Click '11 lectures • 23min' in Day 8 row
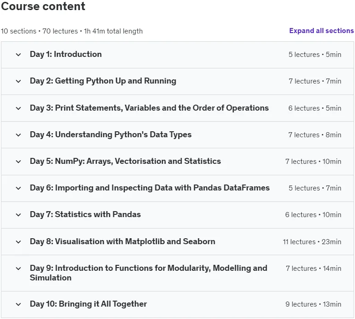 pyautogui.click(x=312, y=242)
